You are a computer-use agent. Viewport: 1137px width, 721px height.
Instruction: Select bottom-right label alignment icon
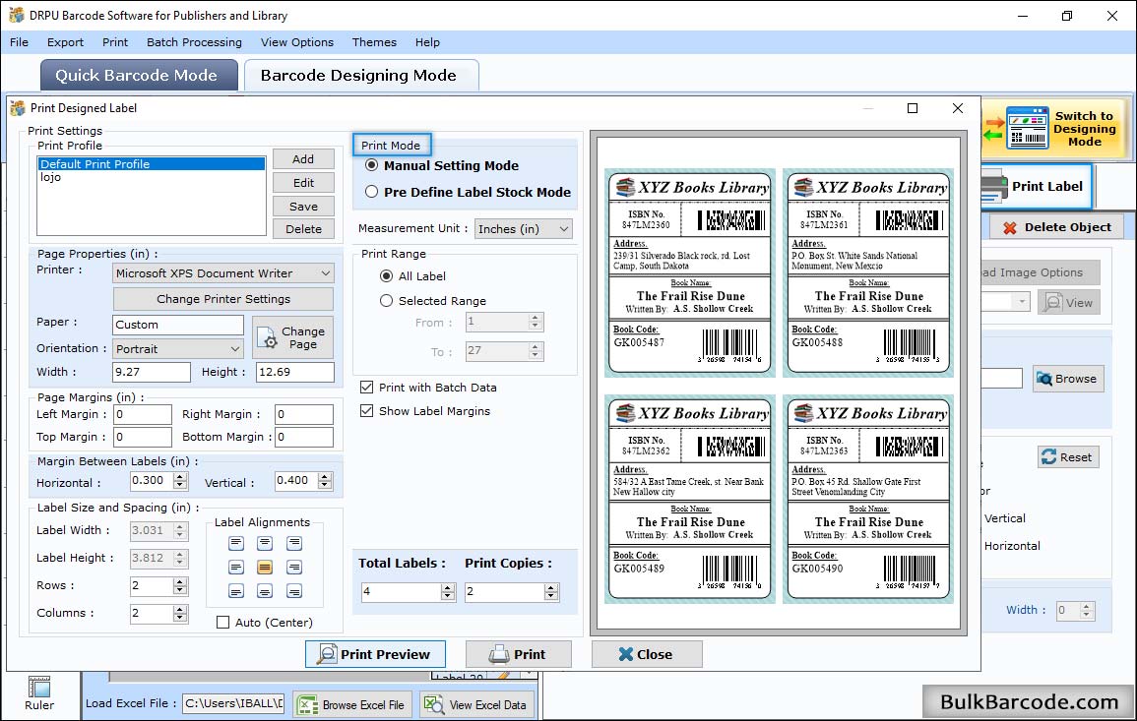tap(293, 591)
